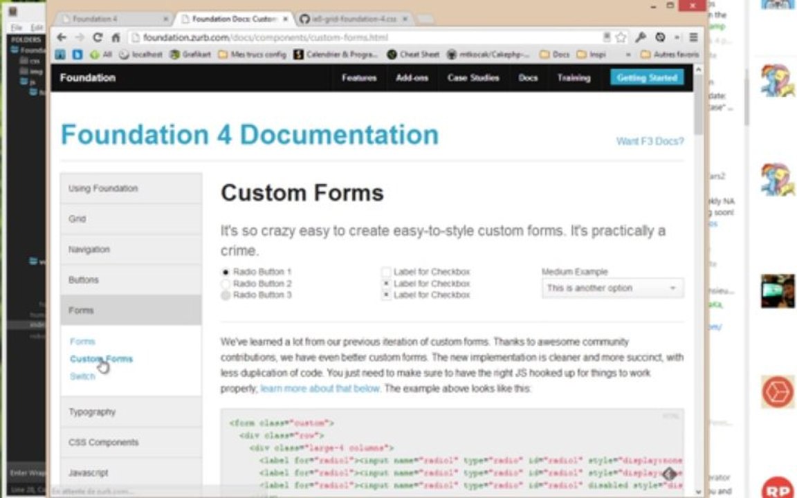Expand the Javascript sidebar section
The image size is (797, 498).
tap(131, 473)
